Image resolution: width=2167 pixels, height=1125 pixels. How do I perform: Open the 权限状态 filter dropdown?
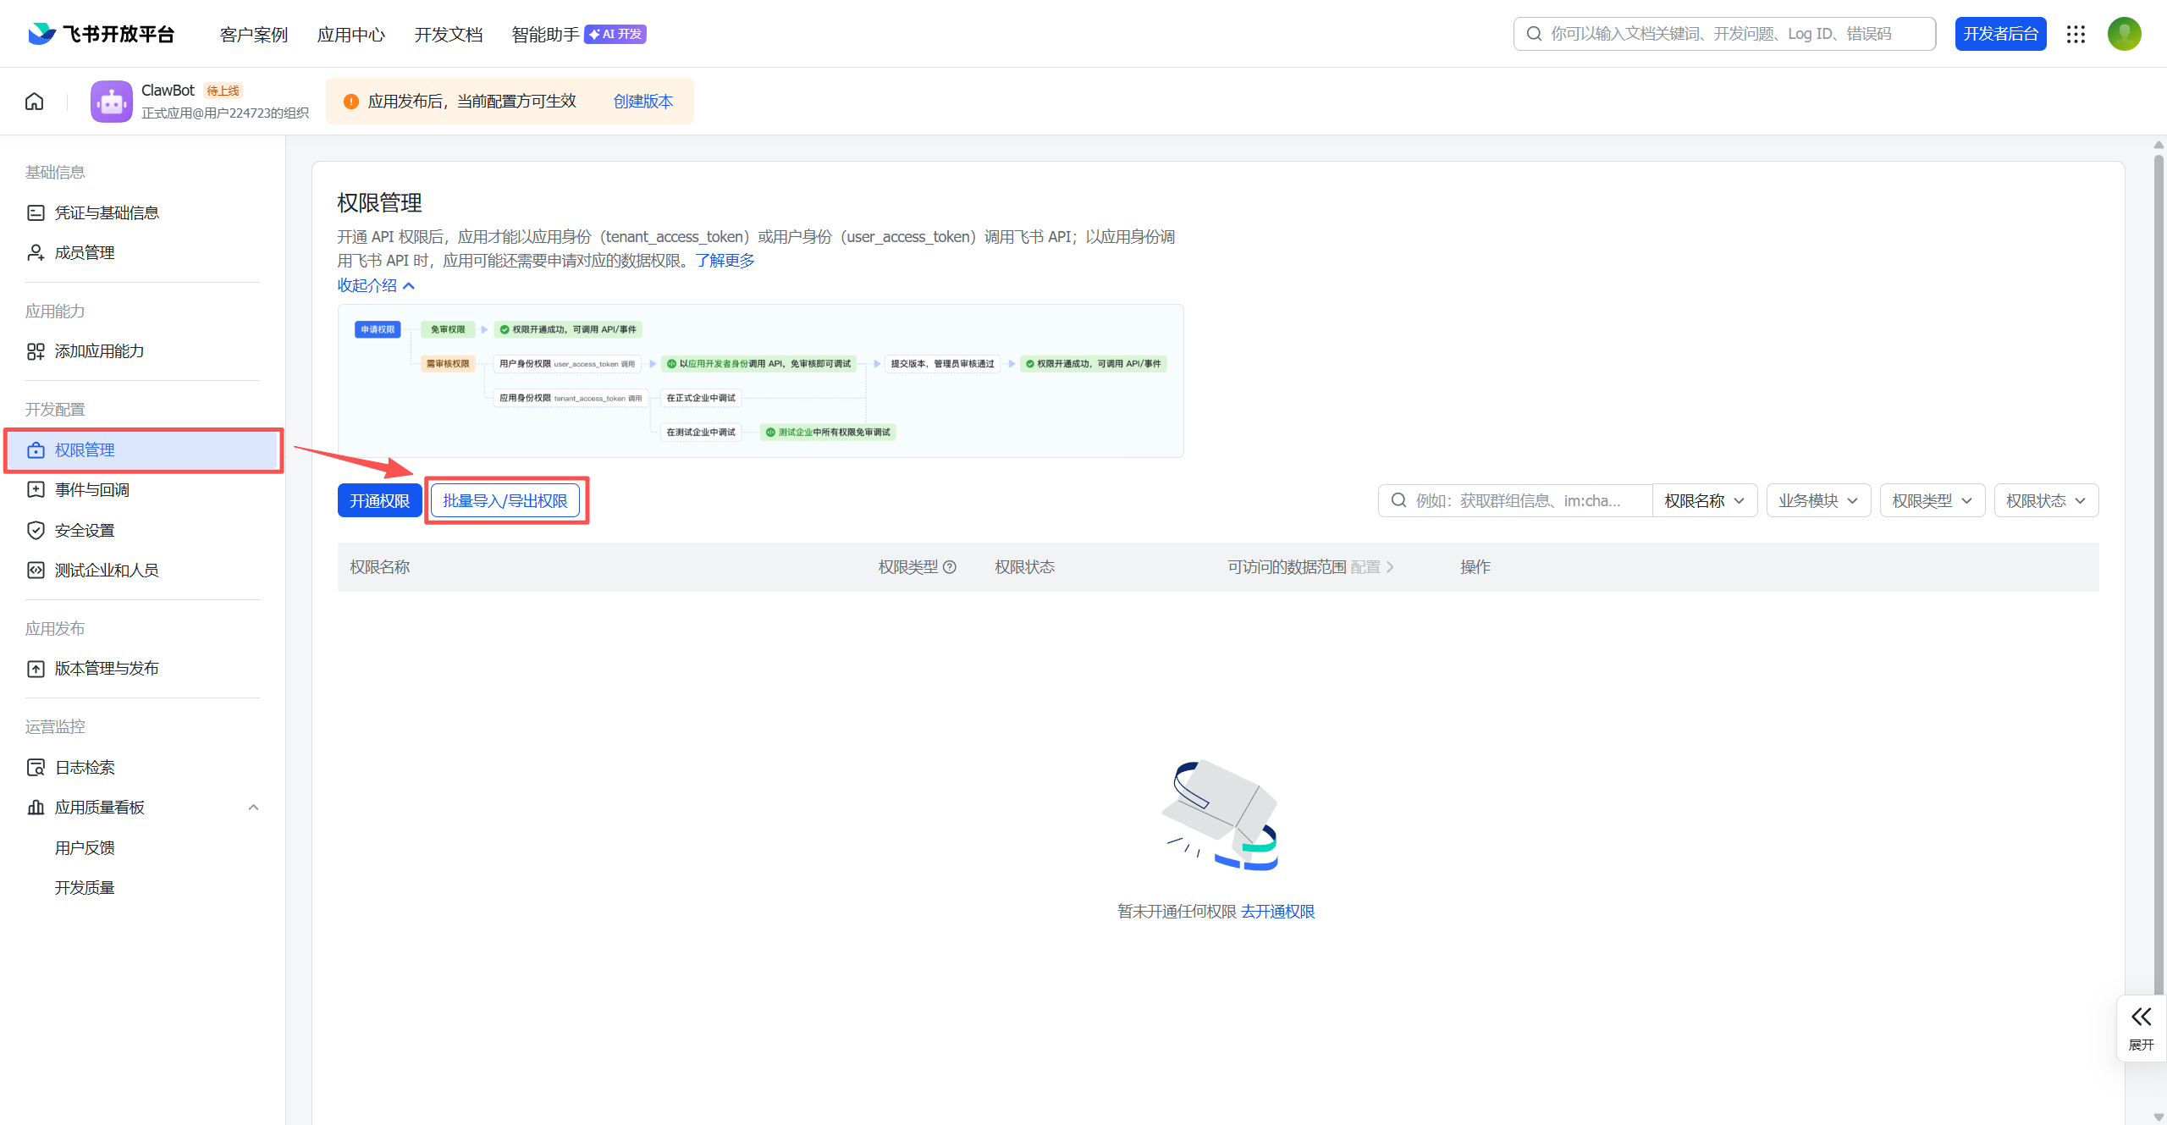2045,501
